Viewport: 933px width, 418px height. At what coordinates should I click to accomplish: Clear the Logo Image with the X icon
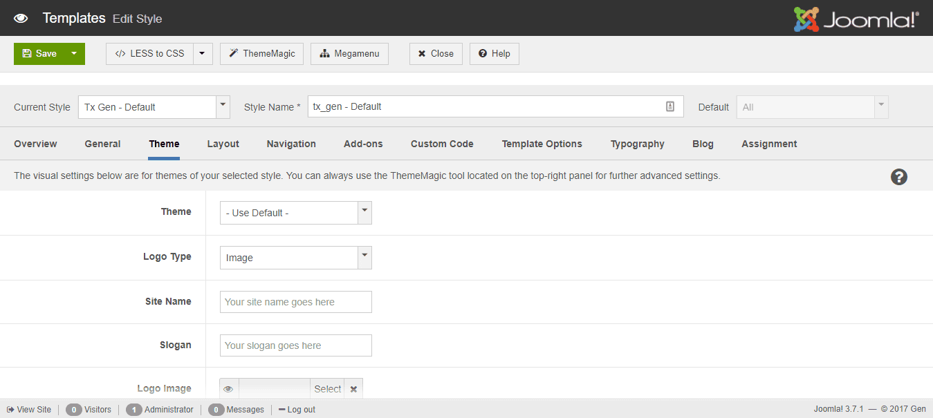click(x=353, y=388)
